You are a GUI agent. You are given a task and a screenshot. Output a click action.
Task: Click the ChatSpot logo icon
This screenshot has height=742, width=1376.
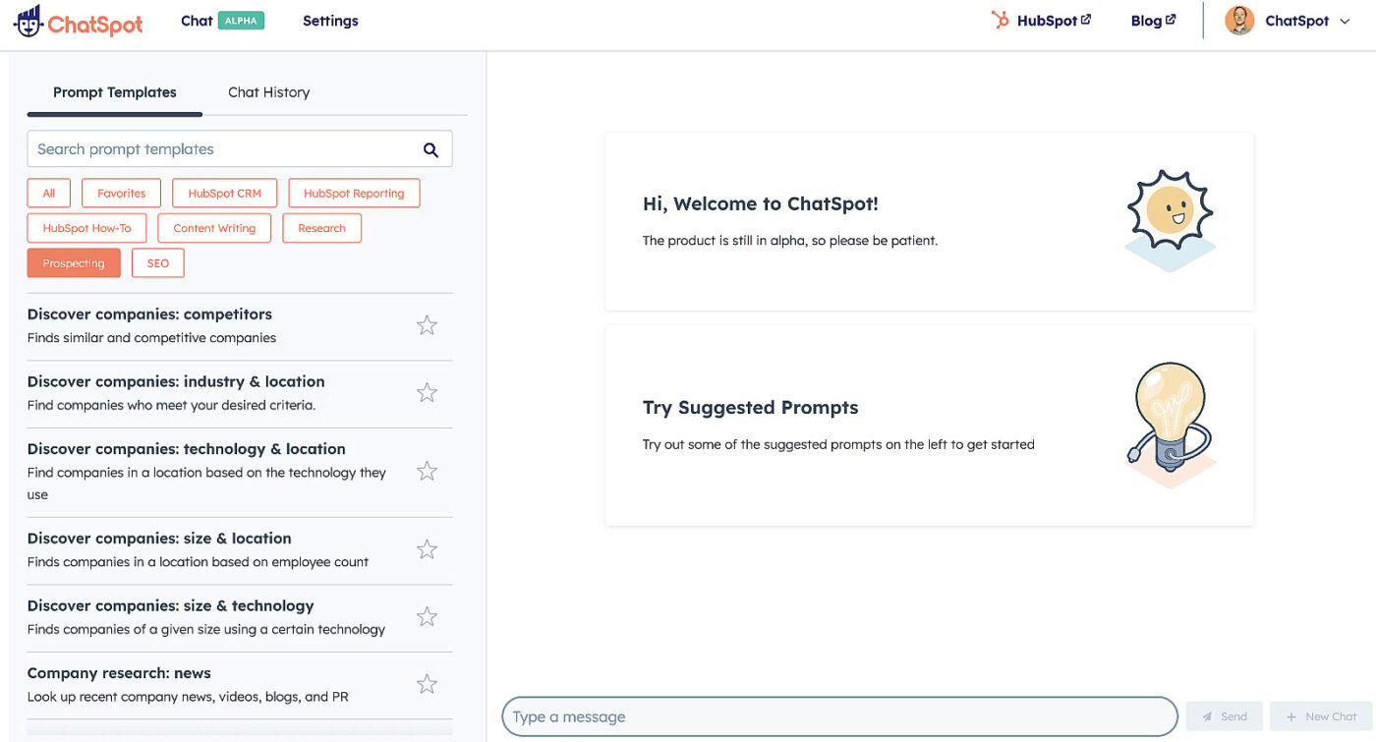pyautogui.click(x=28, y=21)
